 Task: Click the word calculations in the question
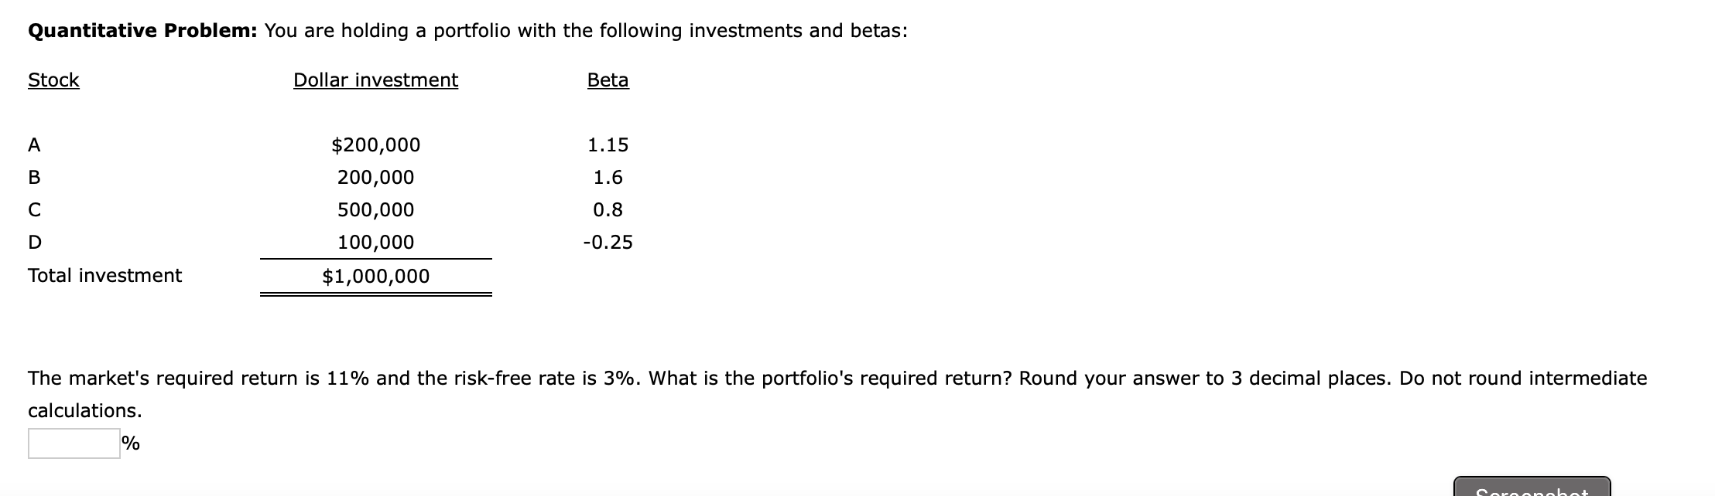tap(85, 410)
